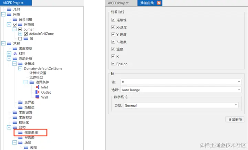This screenshot has height=150, width=248.
Task: Click the 求解模型 folder icon
Action: [x=15, y=49]
